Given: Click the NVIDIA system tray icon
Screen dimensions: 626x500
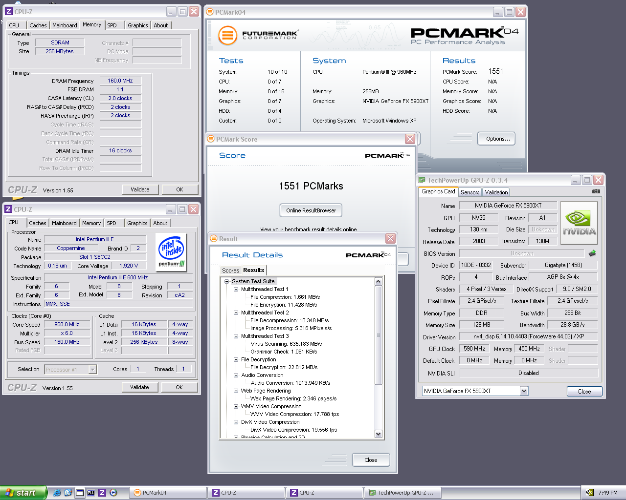Looking at the screenshot, I should (590, 493).
